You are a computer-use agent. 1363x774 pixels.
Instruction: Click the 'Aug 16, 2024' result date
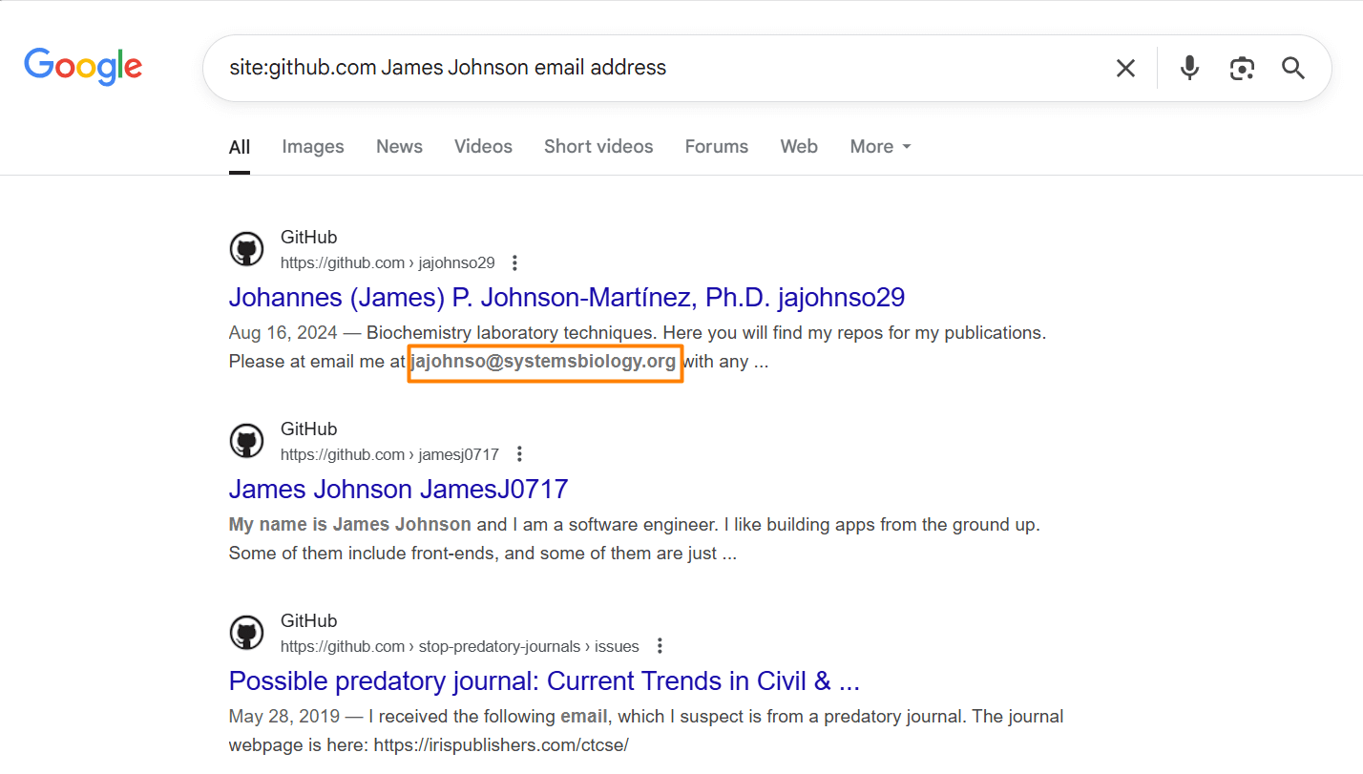283,333
